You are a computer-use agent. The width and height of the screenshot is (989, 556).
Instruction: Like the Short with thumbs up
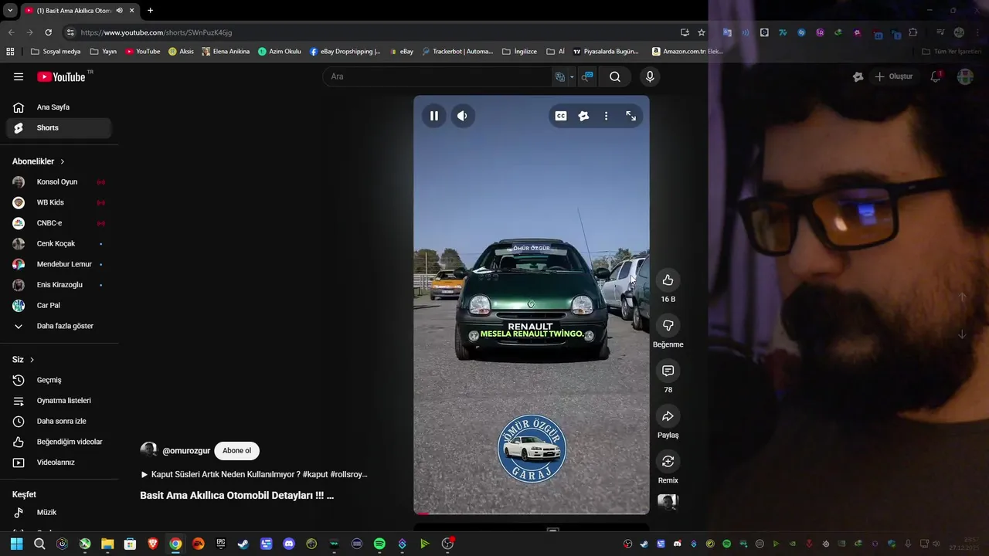click(x=668, y=280)
